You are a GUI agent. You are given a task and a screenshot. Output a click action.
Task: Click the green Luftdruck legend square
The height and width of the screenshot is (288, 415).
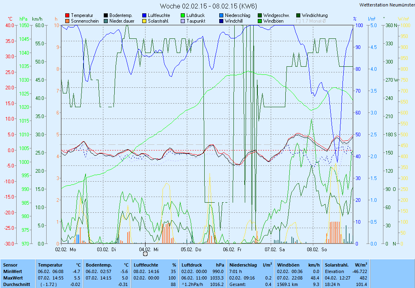tap(183, 15)
